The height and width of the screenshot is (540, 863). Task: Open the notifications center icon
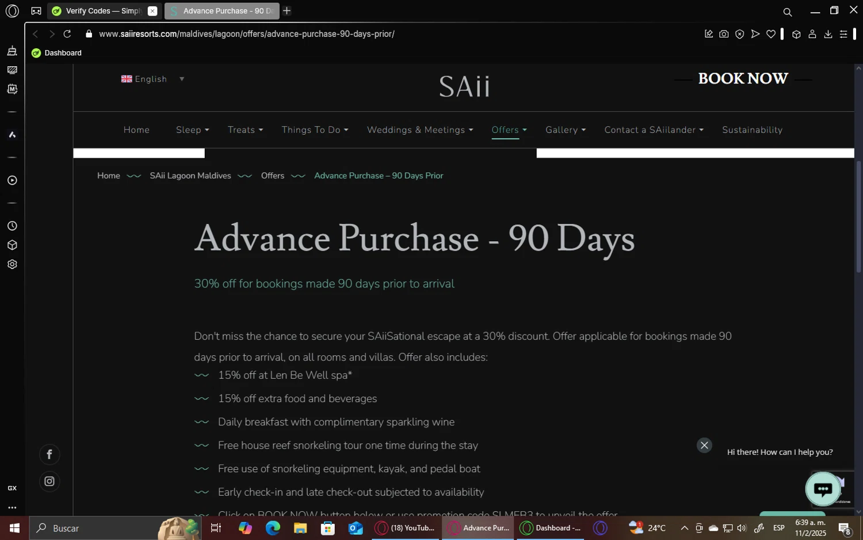[x=845, y=528]
